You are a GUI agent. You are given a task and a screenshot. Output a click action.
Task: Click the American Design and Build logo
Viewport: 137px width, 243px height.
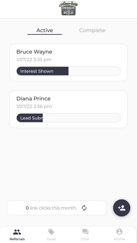coord(68,8)
